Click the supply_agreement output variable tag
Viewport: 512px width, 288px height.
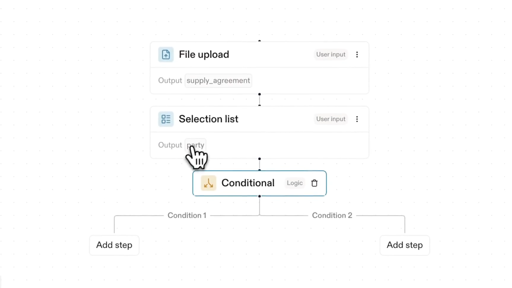(218, 81)
